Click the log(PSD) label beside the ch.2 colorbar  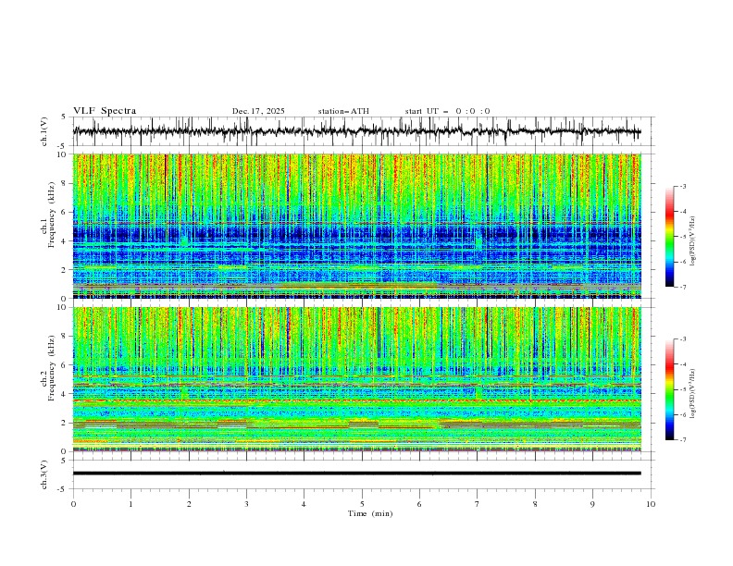(x=693, y=394)
